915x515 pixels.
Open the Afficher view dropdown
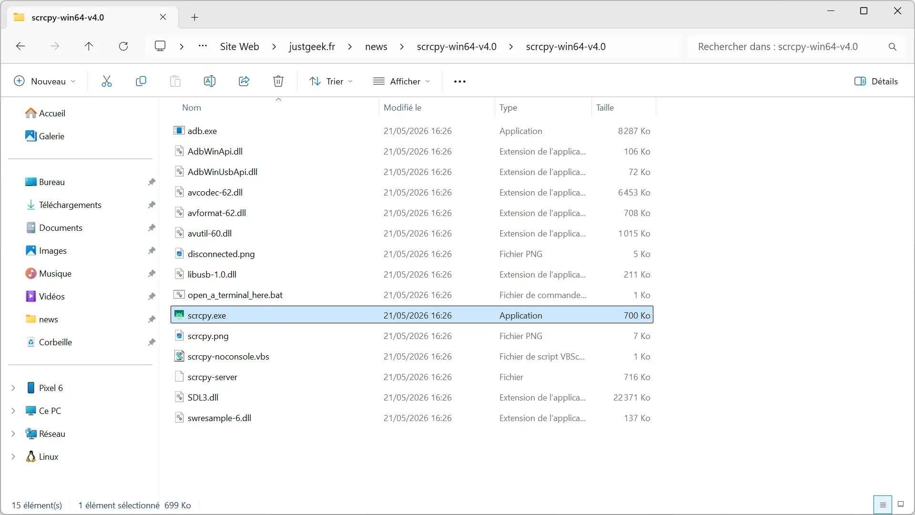tap(402, 82)
